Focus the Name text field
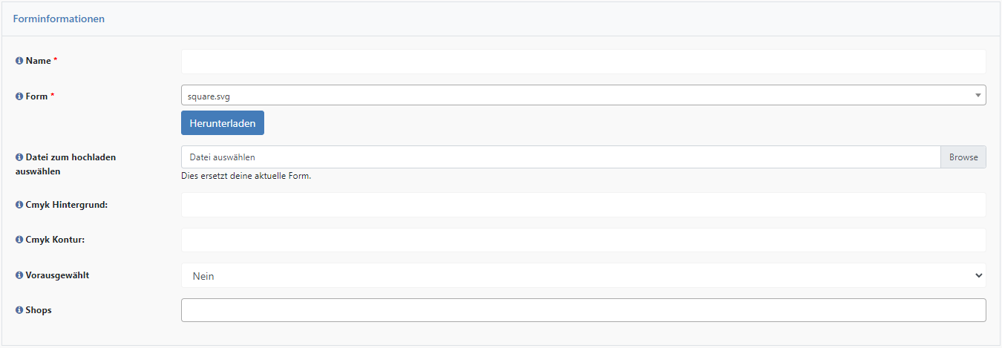This screenshot has height=348, width=1002. click(583, 62)
